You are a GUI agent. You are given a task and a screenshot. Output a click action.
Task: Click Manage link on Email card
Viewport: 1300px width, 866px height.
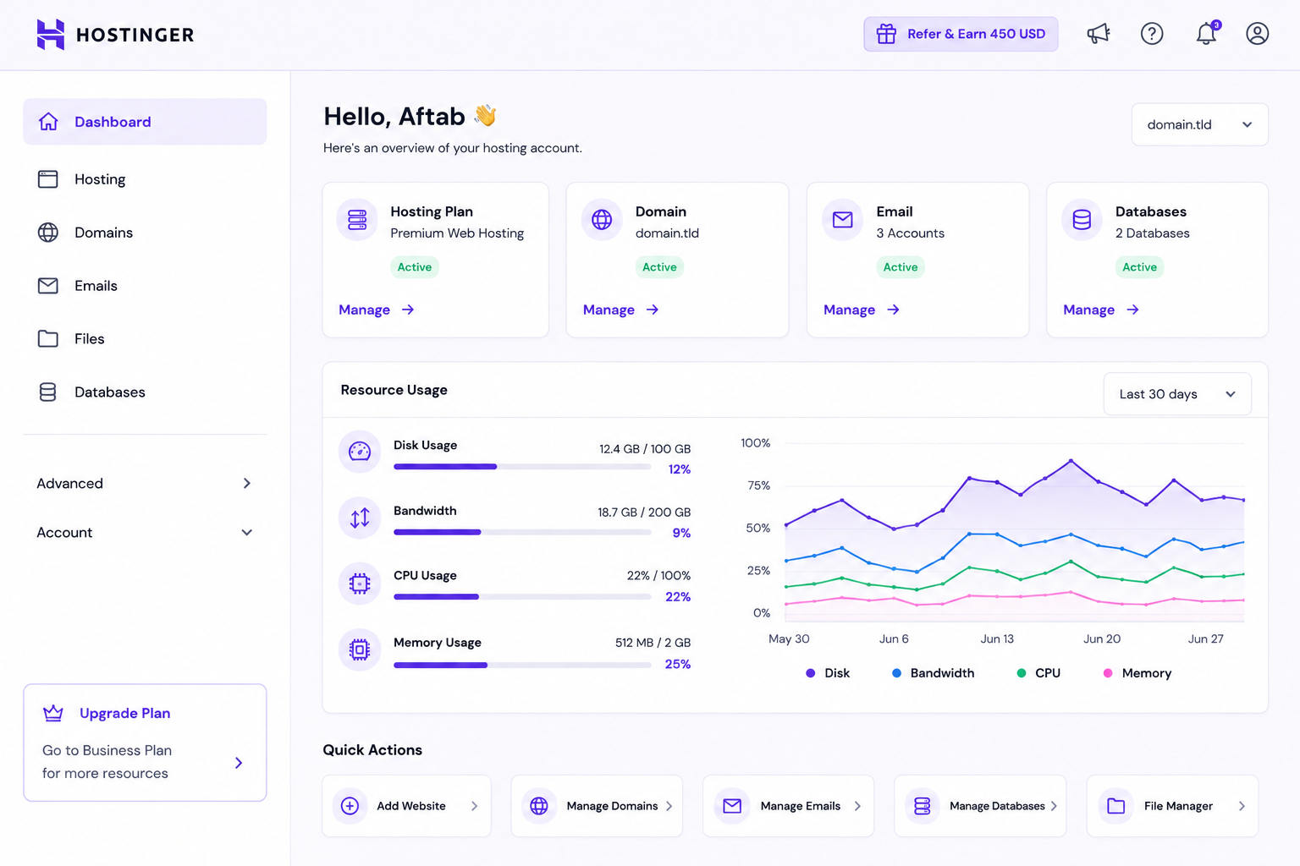pyautogui.click(x=849, y=310)
